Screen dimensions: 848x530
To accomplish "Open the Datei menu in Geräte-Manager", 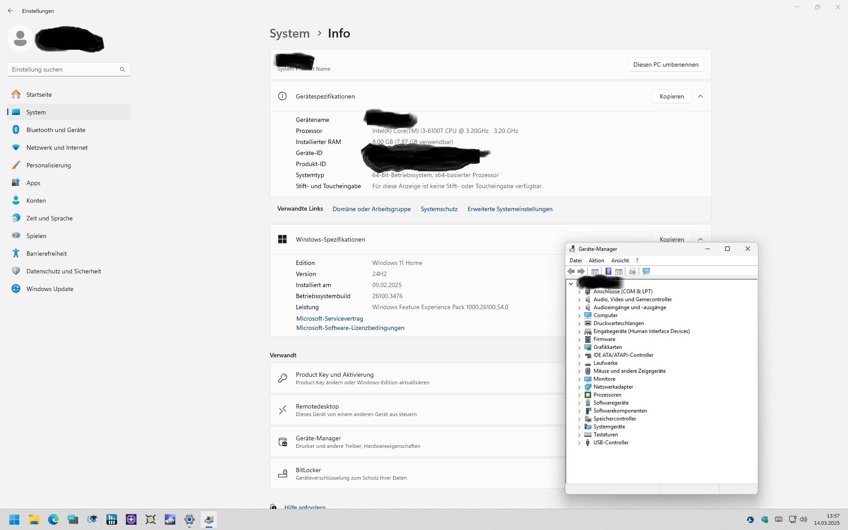I will point(575,261).
